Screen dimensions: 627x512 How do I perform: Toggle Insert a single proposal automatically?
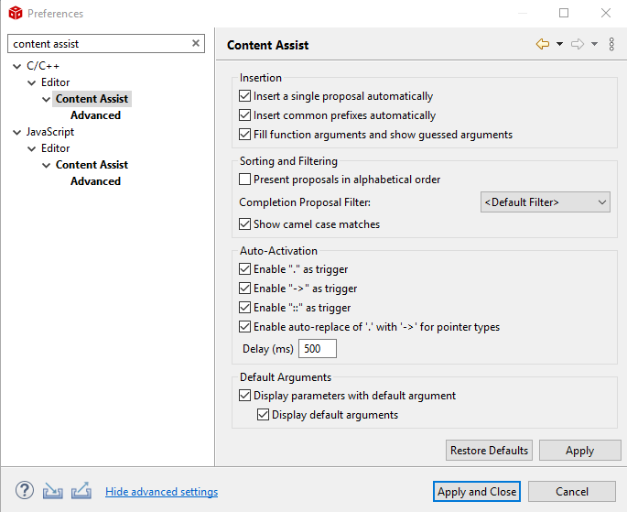[244, 96]
